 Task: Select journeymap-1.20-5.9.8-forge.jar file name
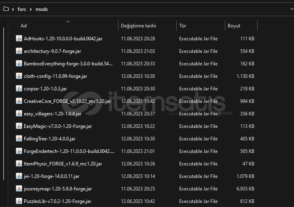[x=58, y=189]
